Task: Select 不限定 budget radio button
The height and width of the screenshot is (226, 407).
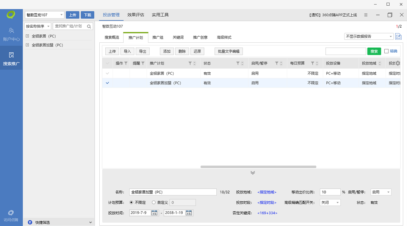Action: [131, 203]
